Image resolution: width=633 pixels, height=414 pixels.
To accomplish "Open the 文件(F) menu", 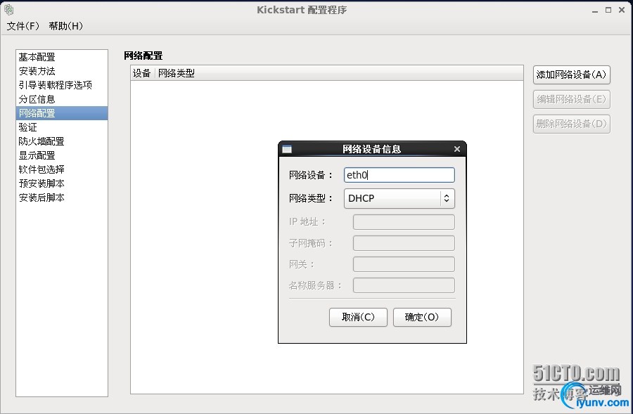I will point(23,26).
